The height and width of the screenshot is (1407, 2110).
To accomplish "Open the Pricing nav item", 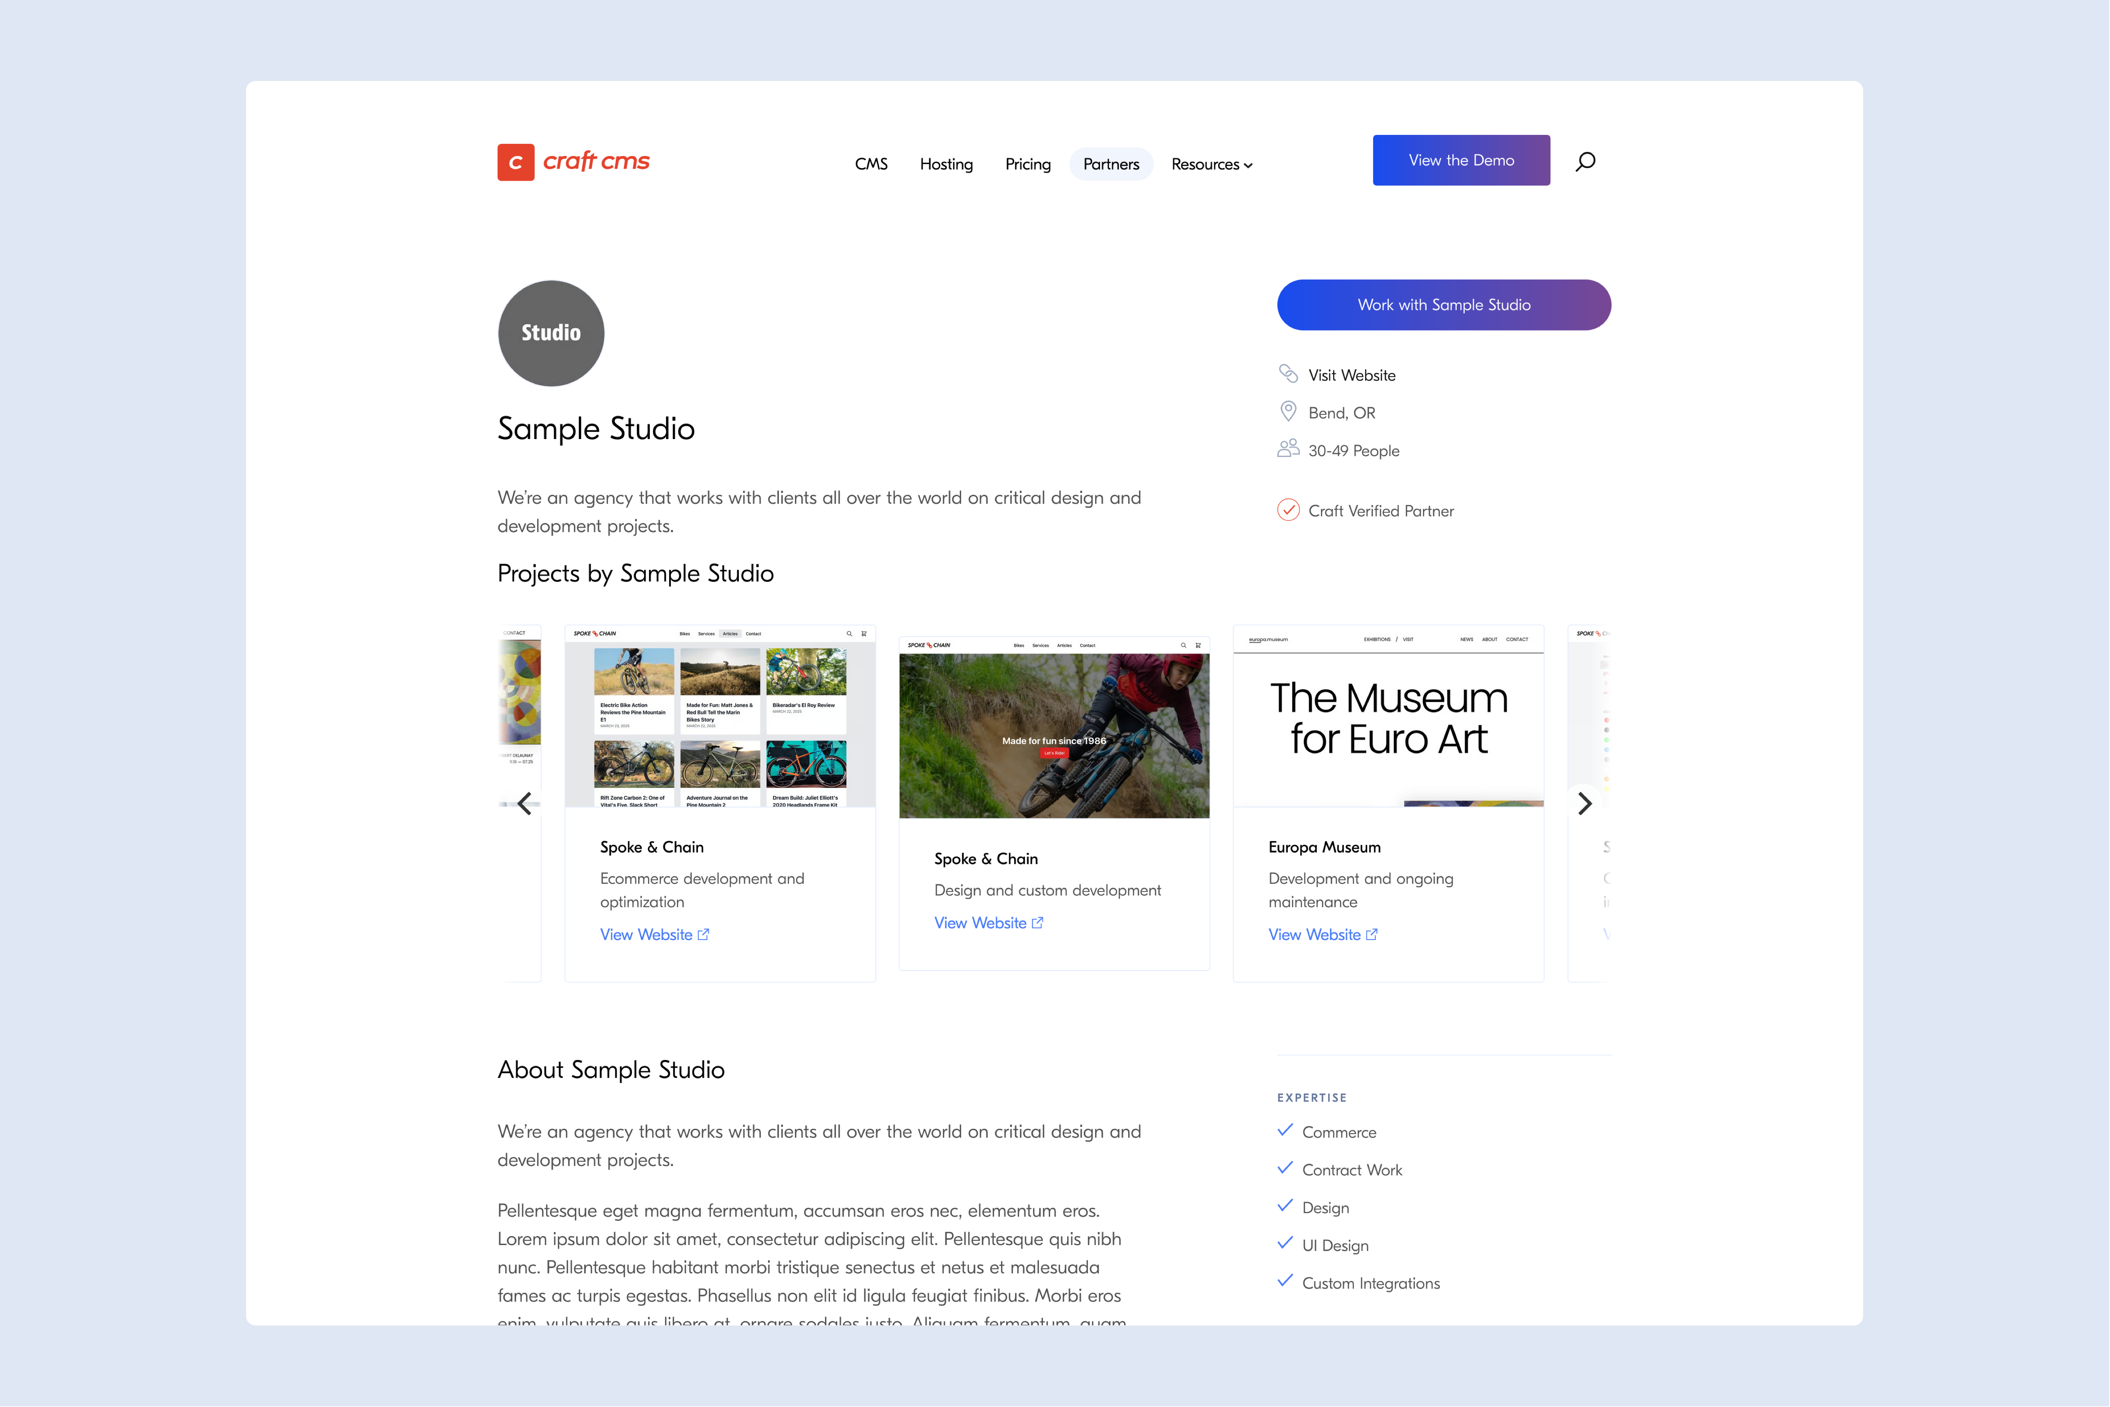I will (x=1027, y=164).
